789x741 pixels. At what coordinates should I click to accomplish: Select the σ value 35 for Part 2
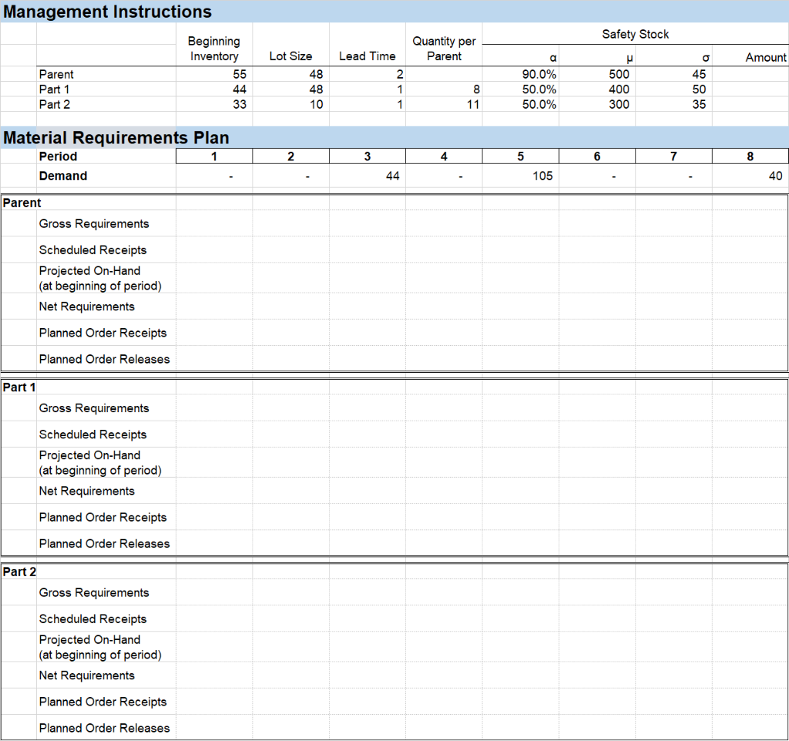click(674, 104)
